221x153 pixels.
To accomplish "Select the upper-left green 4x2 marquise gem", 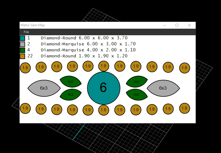I will pyautogui.click(x=71, y=81).
